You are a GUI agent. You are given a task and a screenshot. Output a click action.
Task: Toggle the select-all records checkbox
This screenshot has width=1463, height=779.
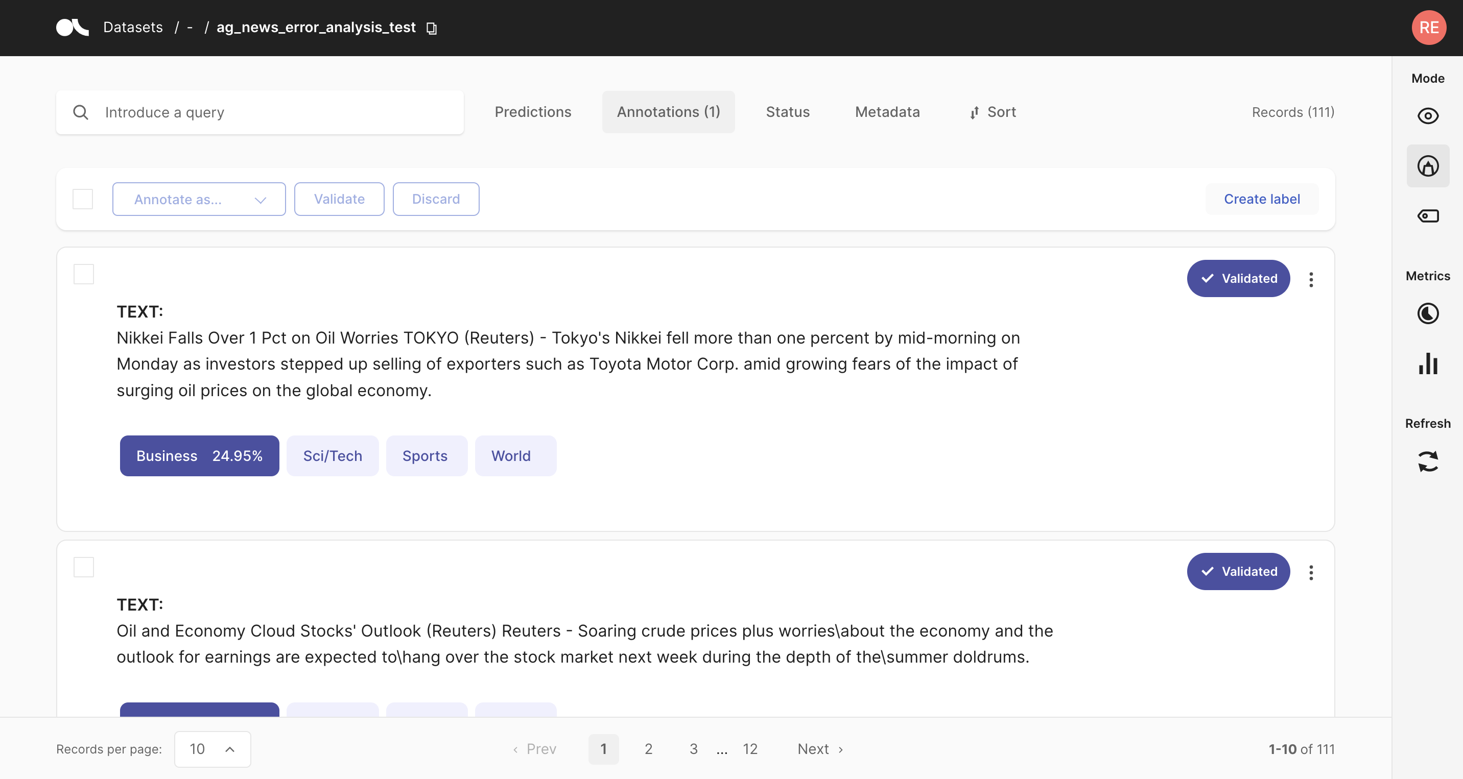(83, 199)
